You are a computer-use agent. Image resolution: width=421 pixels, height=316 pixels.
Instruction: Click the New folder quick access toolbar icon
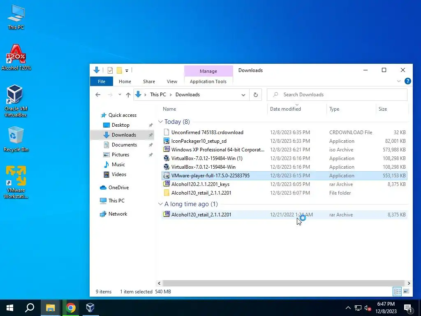[119, 70]
